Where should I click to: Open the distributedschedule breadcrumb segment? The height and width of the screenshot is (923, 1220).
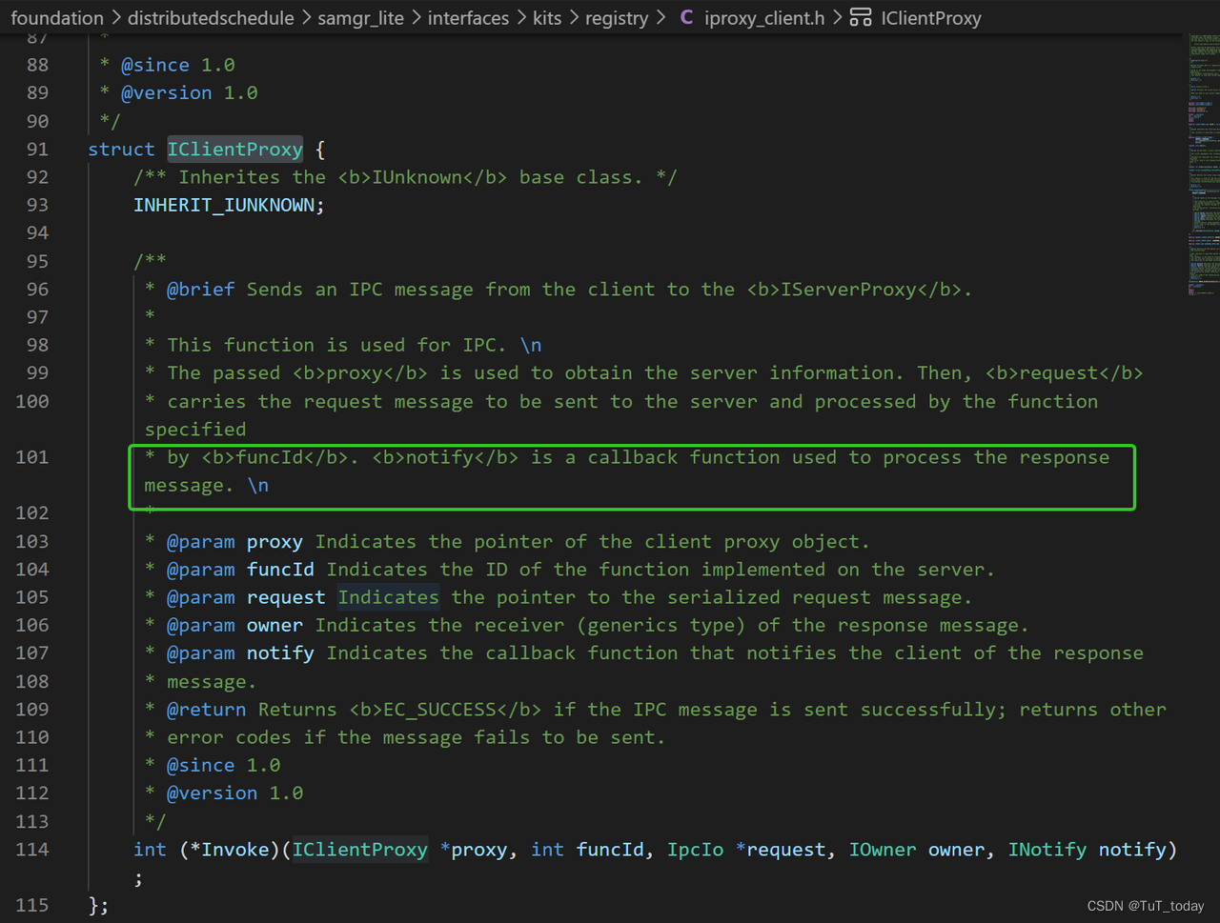click(x=211, y=18)
